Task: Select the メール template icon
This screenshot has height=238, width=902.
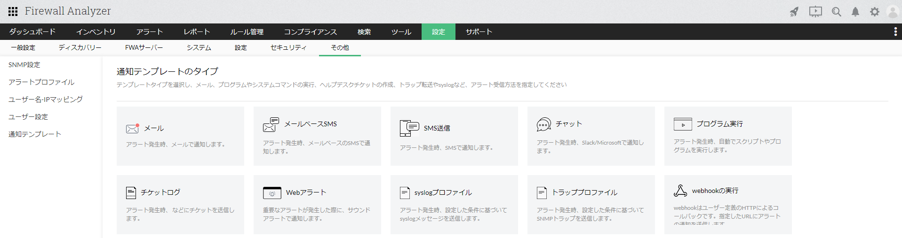Action: pos(133,128)
